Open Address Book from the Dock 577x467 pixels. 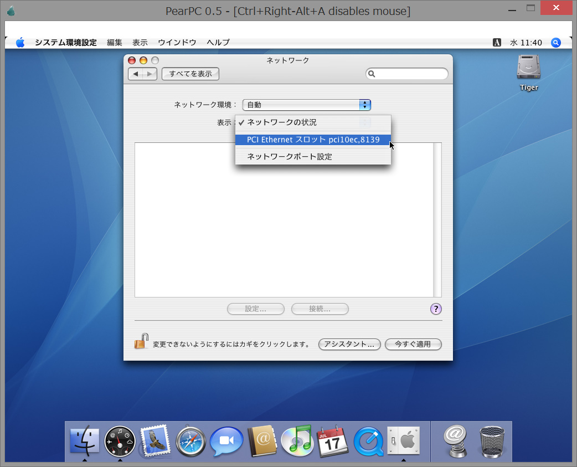click(262, 441)
